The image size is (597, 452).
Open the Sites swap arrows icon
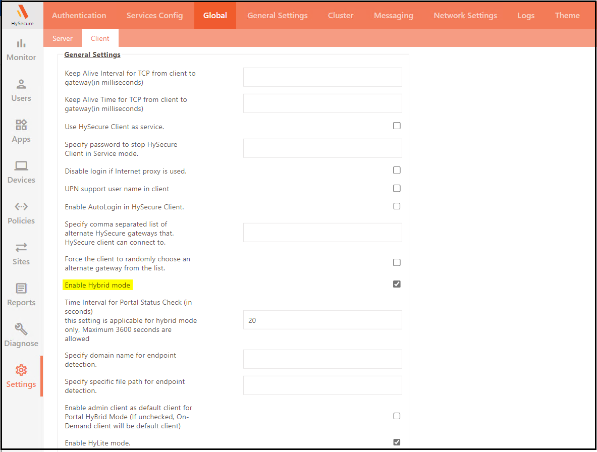coord(21,248)
